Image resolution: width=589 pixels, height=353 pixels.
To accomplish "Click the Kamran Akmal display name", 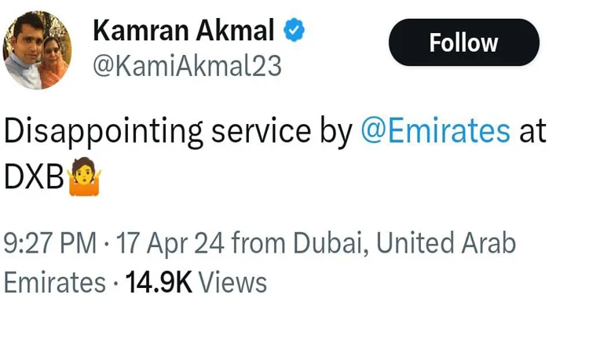I will click(x=184, y=32).
